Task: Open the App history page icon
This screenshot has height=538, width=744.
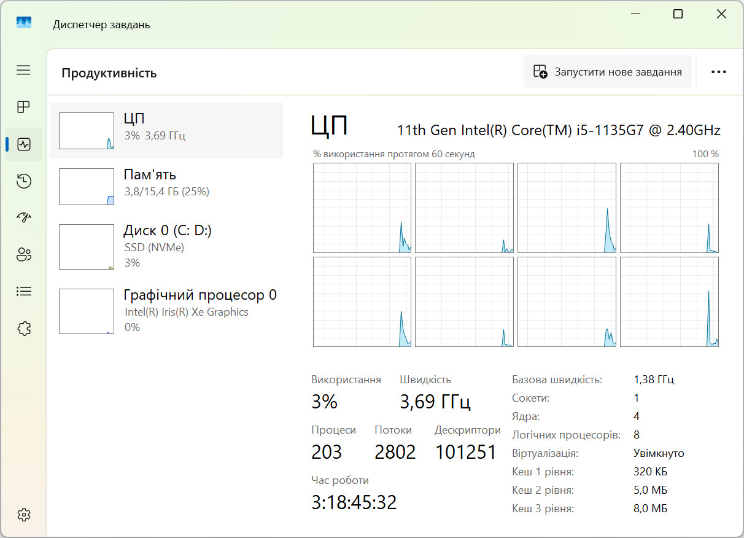Action: (x=24, y=181)
